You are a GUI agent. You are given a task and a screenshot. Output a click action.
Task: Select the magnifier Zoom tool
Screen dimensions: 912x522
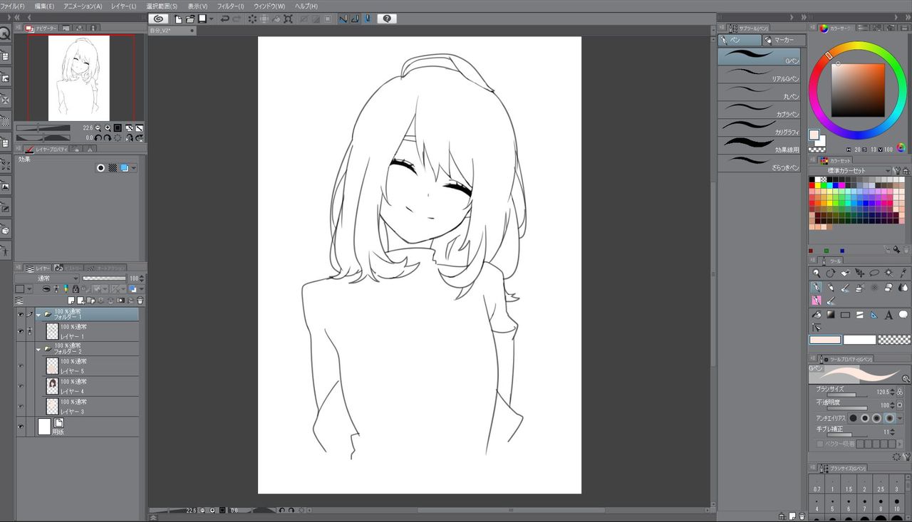(x=817, y=273)
